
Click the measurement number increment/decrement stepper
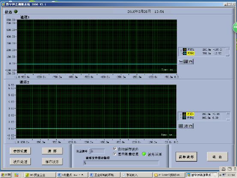(90, 151)
